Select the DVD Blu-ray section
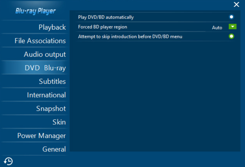The height and width of the screenshot is (167, 245). [x=35, y=68]
